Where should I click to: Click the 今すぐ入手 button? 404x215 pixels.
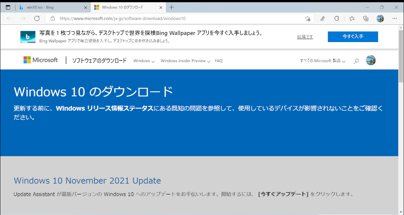pyautogui.click(x=353, y=37)
